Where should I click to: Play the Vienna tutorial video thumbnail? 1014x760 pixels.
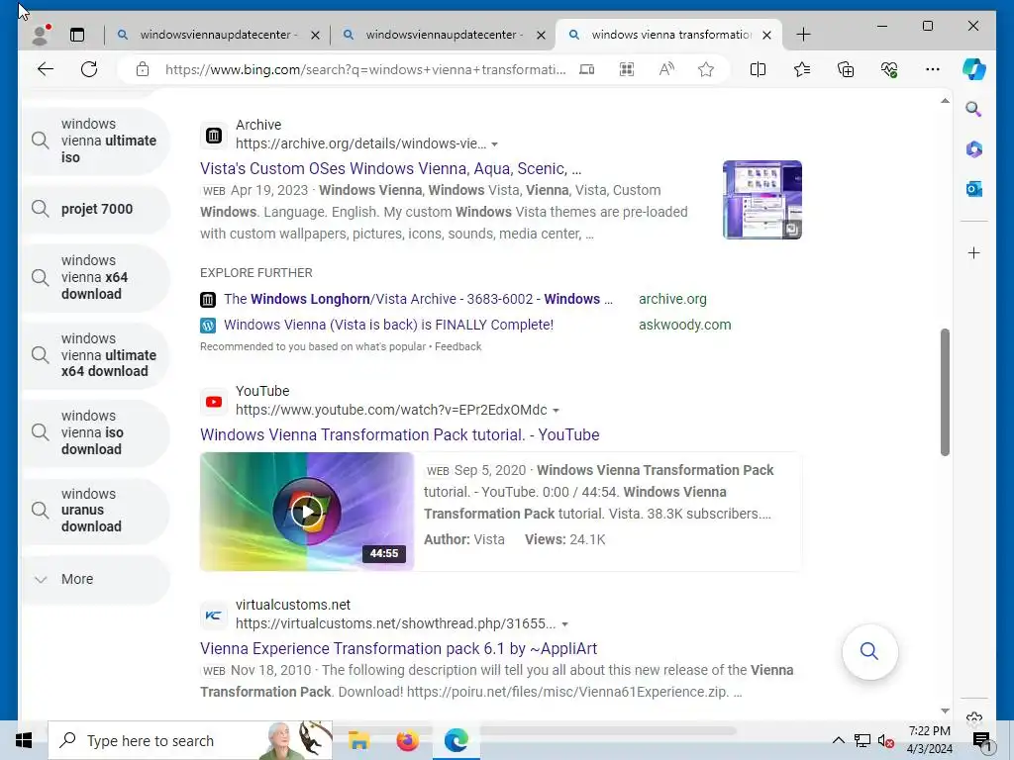[307, 512]
